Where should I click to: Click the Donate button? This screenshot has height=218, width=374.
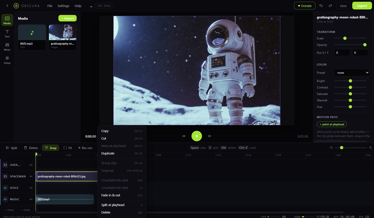coord(305,6)
